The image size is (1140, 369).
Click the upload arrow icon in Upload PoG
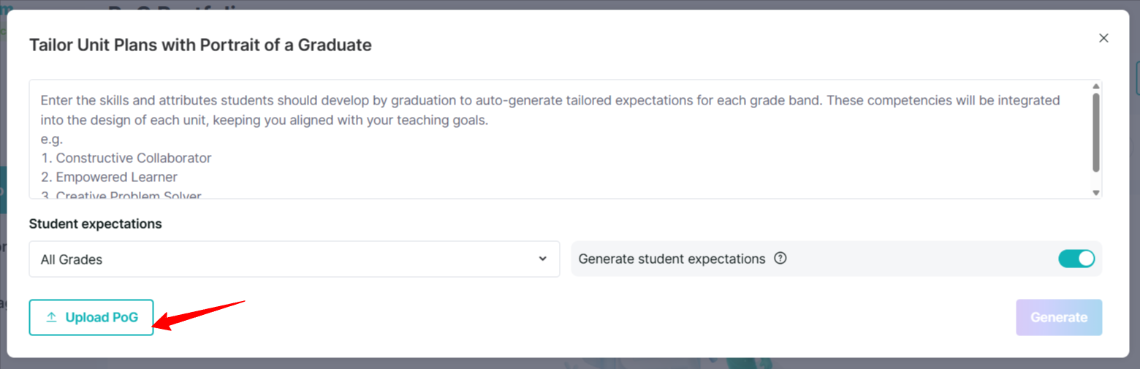[51, 318]
